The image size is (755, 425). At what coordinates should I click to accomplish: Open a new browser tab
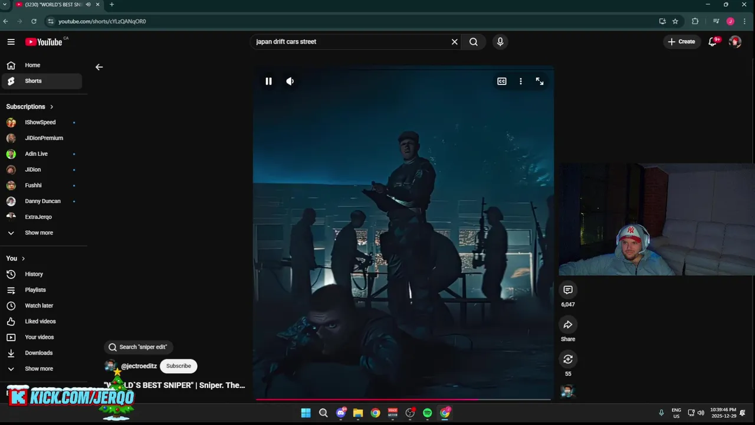[x=111, y=5]
